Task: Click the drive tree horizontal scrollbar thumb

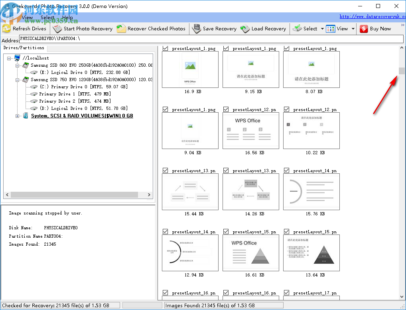Action: tap(74, 195)
